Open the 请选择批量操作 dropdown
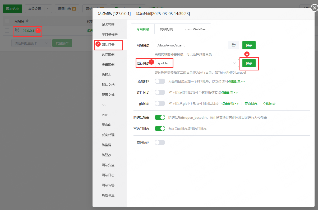318x210 pixels. [31, 43]
